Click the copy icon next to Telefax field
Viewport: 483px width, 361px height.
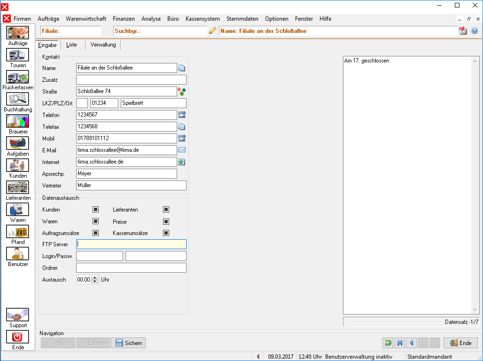click(x=182, y=127)
